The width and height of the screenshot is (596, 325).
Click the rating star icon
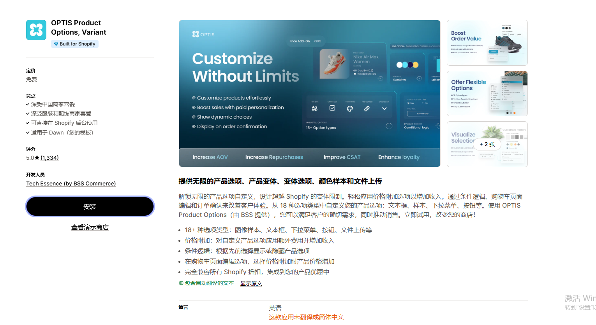point(37,158)
